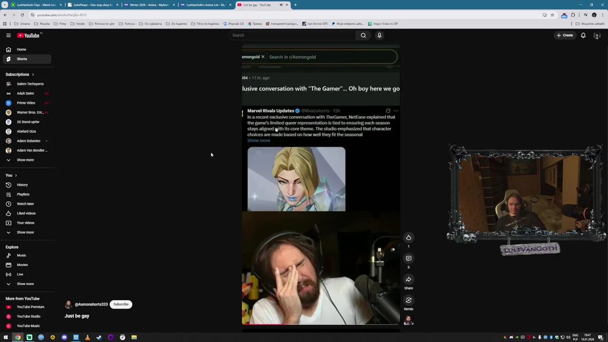Open the Filmy do kupienia bookmarks folder

point(205,23)
